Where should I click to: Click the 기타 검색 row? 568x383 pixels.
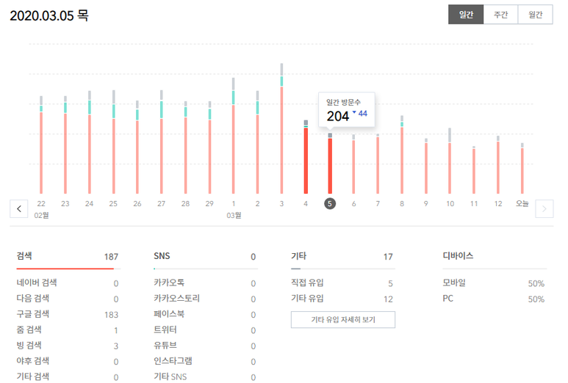68,376
